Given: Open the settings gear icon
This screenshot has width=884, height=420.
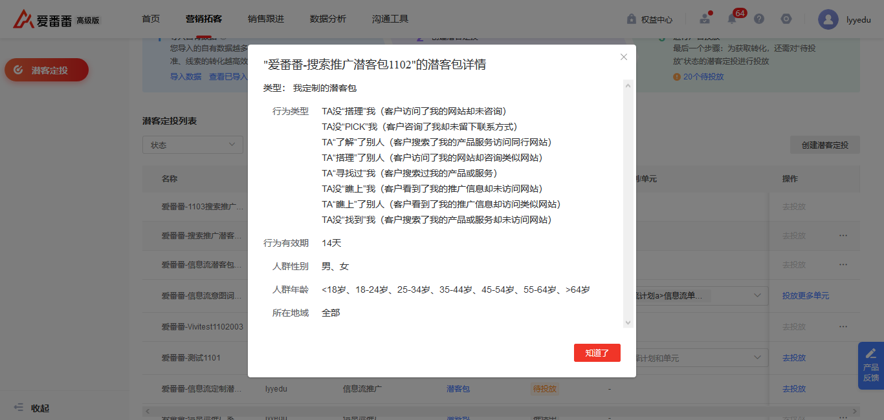Looking at the screenshot, I should click(x=786, y=19).
